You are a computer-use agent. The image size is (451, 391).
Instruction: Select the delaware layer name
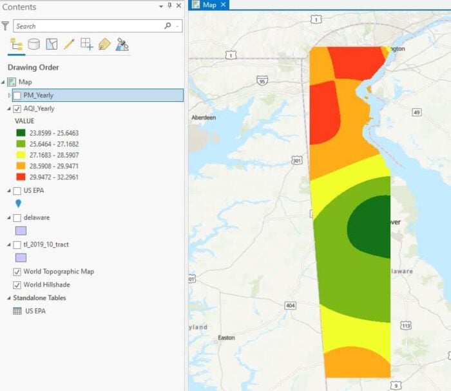(x=37, y=217)
